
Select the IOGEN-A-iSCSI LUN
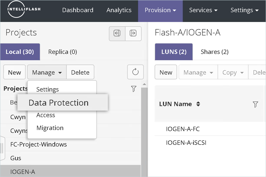tap(209, 142)
